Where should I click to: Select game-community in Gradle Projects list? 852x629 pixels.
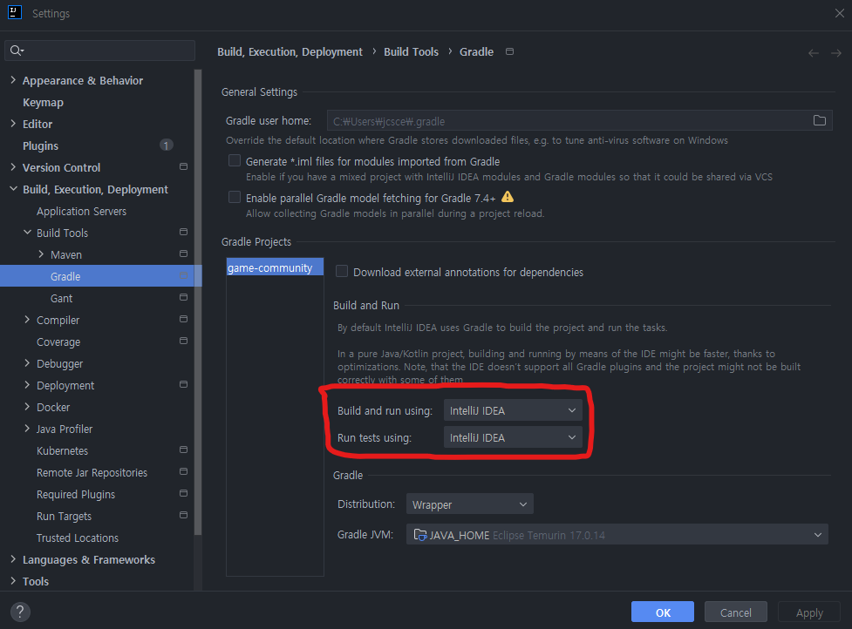(x=275, y=267)
